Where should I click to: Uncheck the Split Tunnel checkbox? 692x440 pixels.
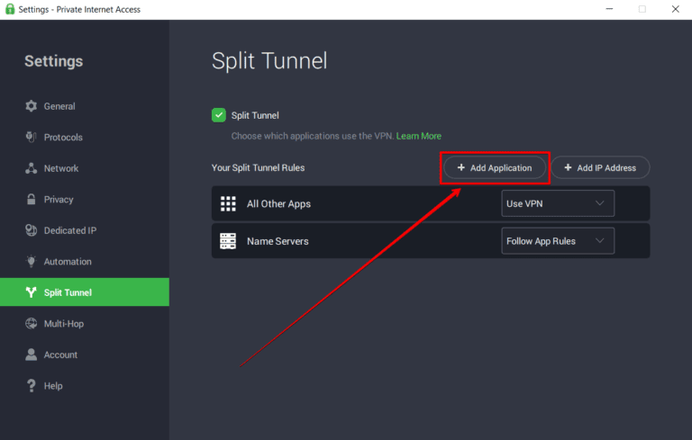(219, 115)
